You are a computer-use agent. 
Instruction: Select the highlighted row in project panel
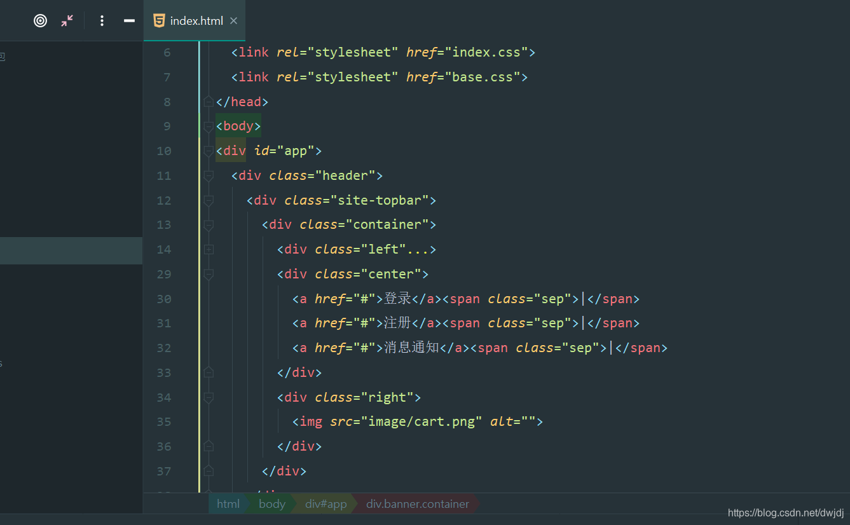pos(71,250)
